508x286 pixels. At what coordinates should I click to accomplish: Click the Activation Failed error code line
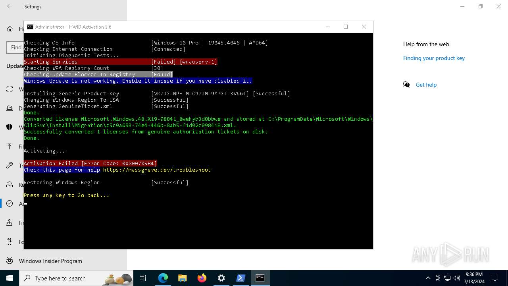tap(90, 163)
